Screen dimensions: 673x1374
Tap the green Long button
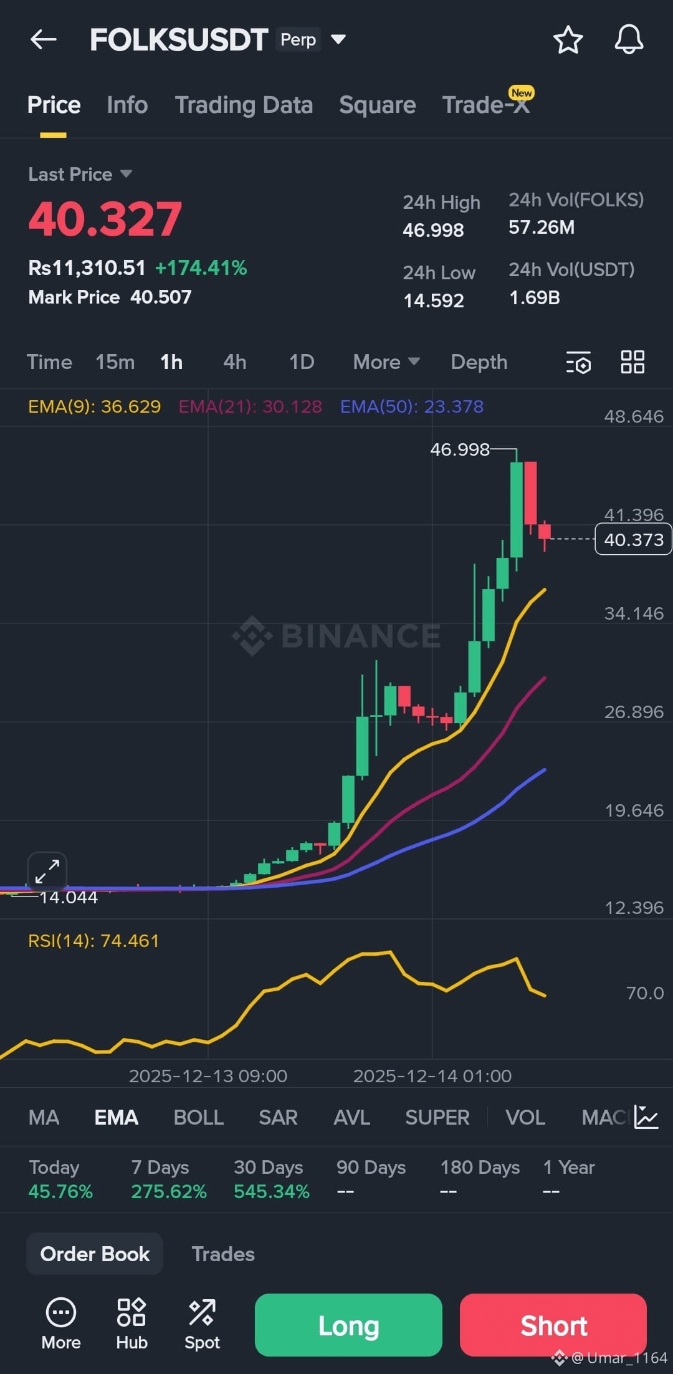pos(348,1325)
